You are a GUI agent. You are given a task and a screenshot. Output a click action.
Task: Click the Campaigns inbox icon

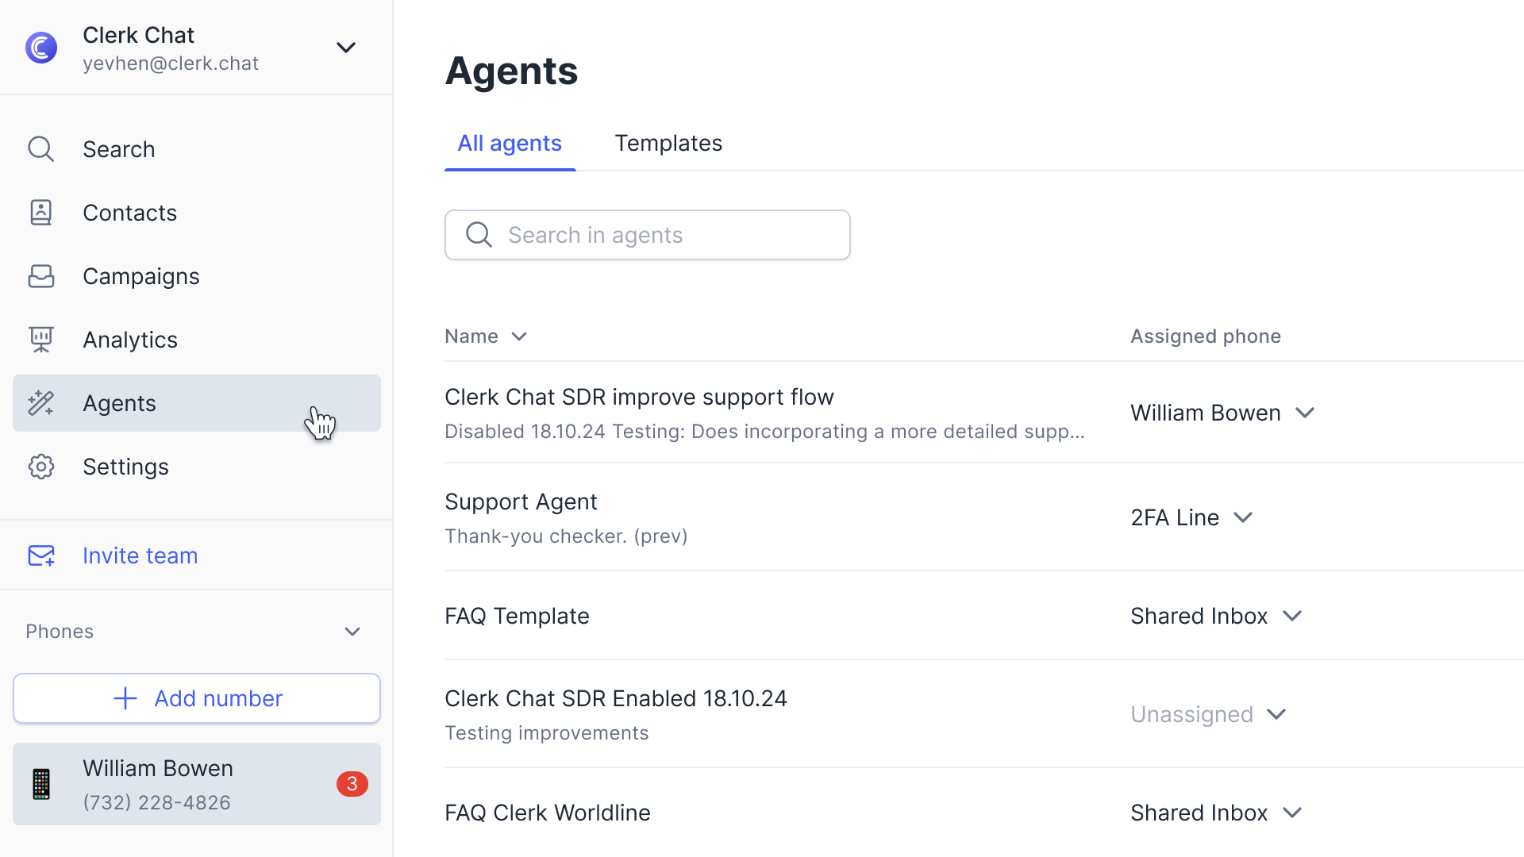click(x=41, y=276)
